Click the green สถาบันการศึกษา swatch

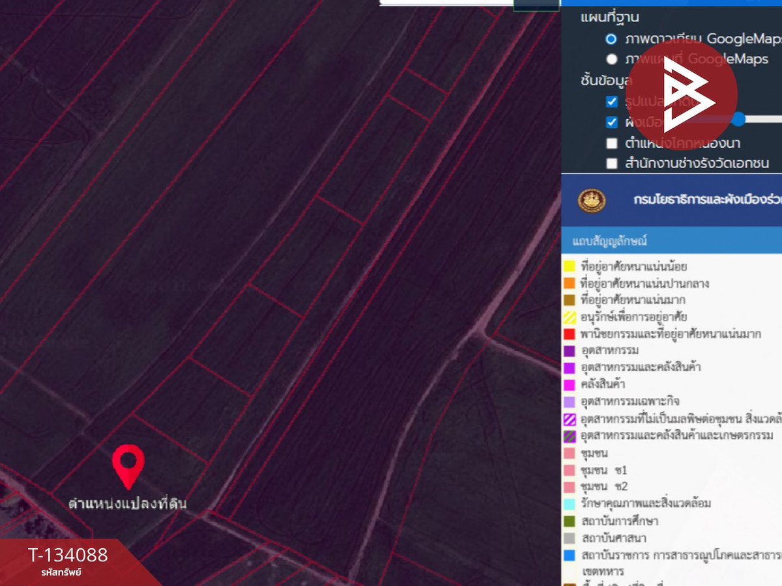click(x=569, y=521)
